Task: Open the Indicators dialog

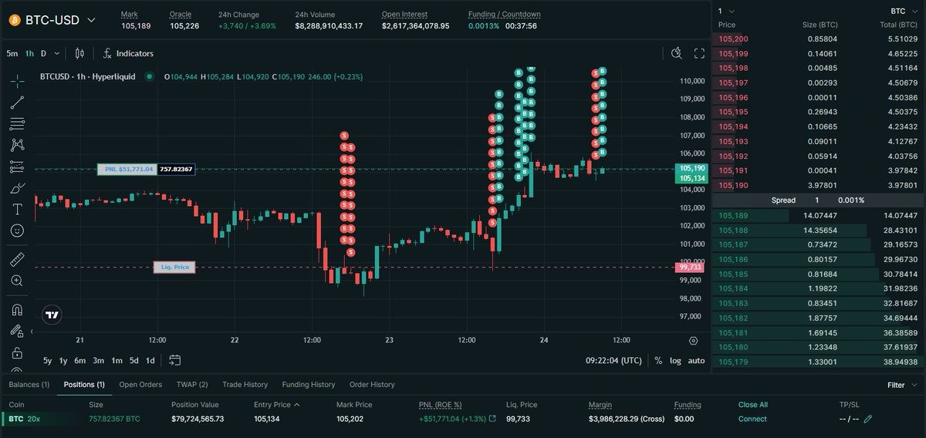Action: tap(127, 53)
